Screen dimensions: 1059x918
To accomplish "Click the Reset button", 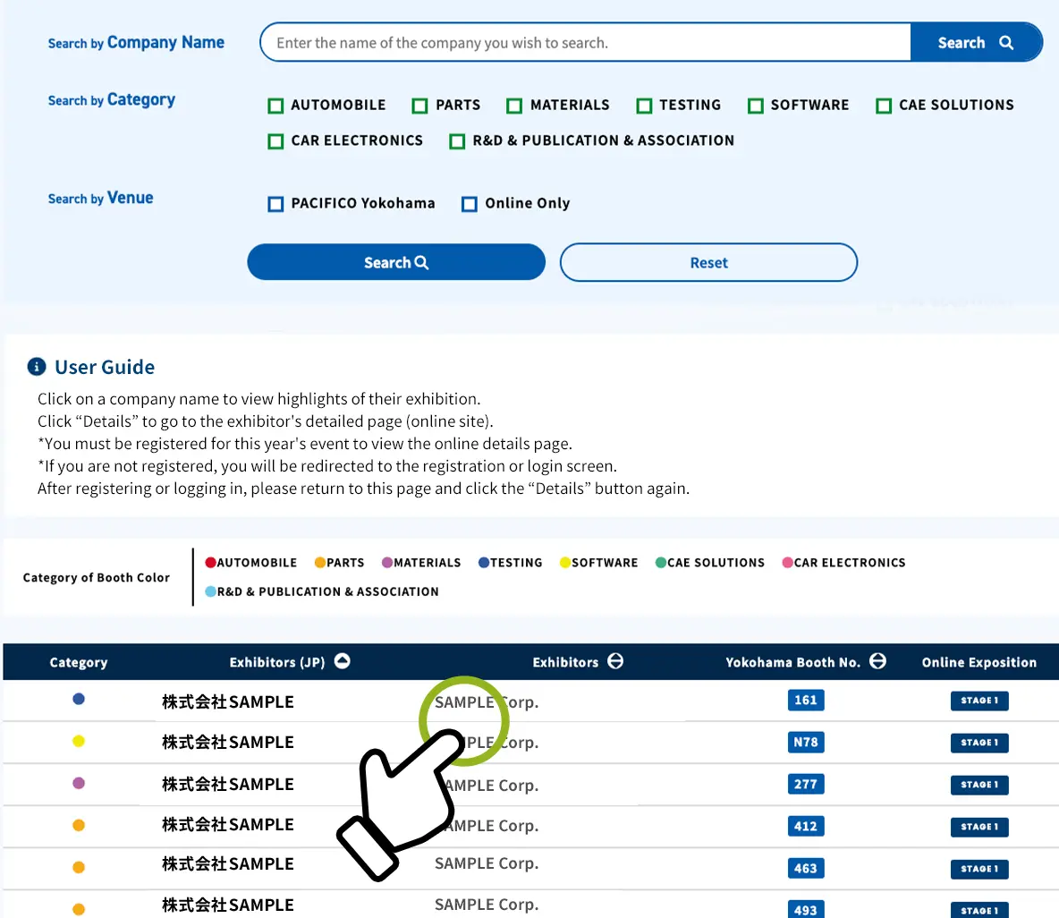I will pyautogui.click(x=708, y=263).
